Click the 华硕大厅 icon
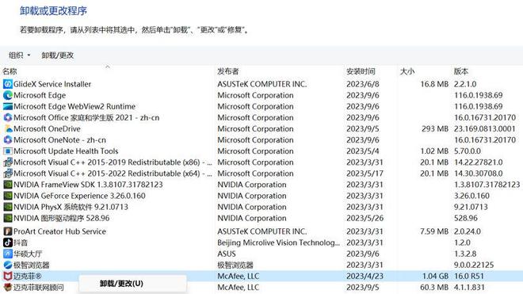Viewport: 523px width, 294px height. (8, 254)
